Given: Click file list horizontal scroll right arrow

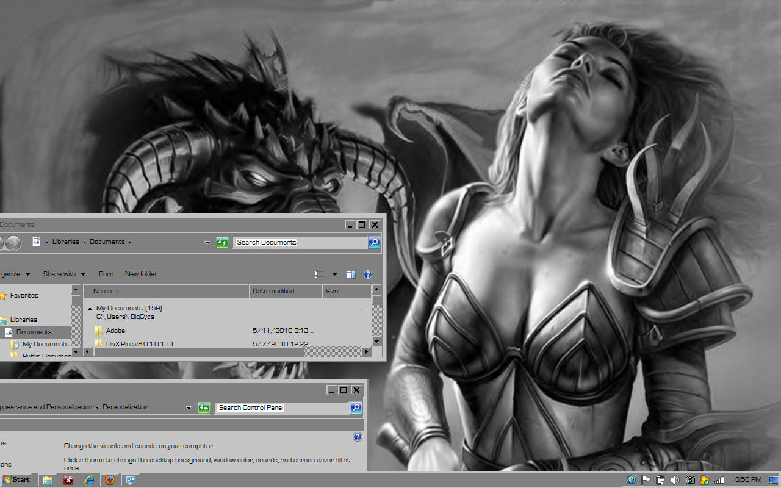Looking at the screenshot, I should point(367,351).
